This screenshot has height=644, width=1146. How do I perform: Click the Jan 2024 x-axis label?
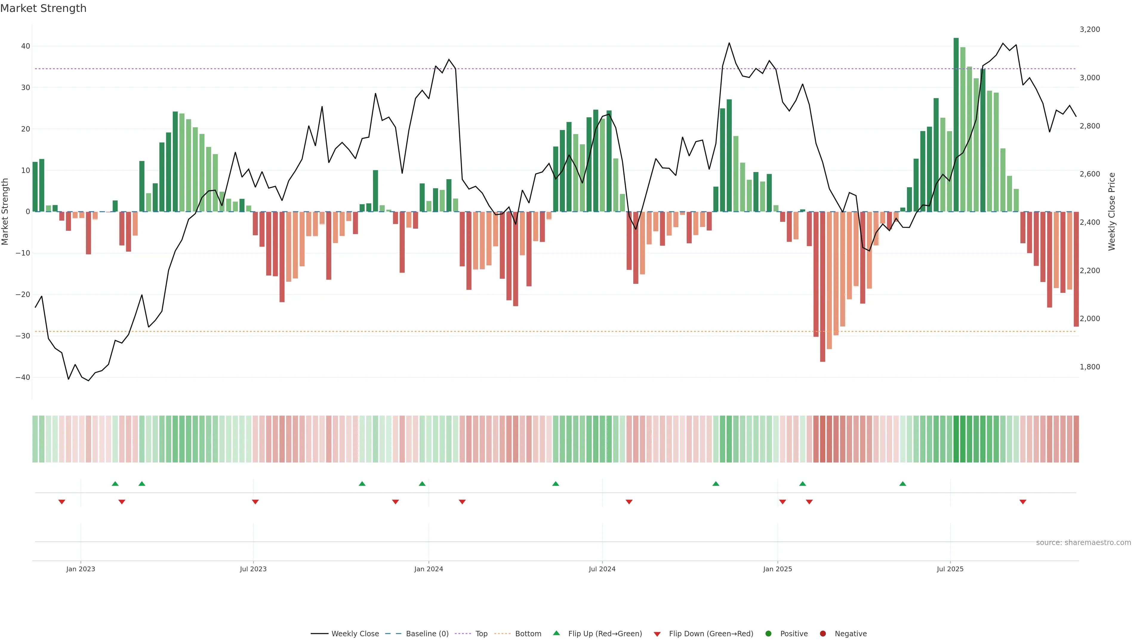click(x=429, y=569)
